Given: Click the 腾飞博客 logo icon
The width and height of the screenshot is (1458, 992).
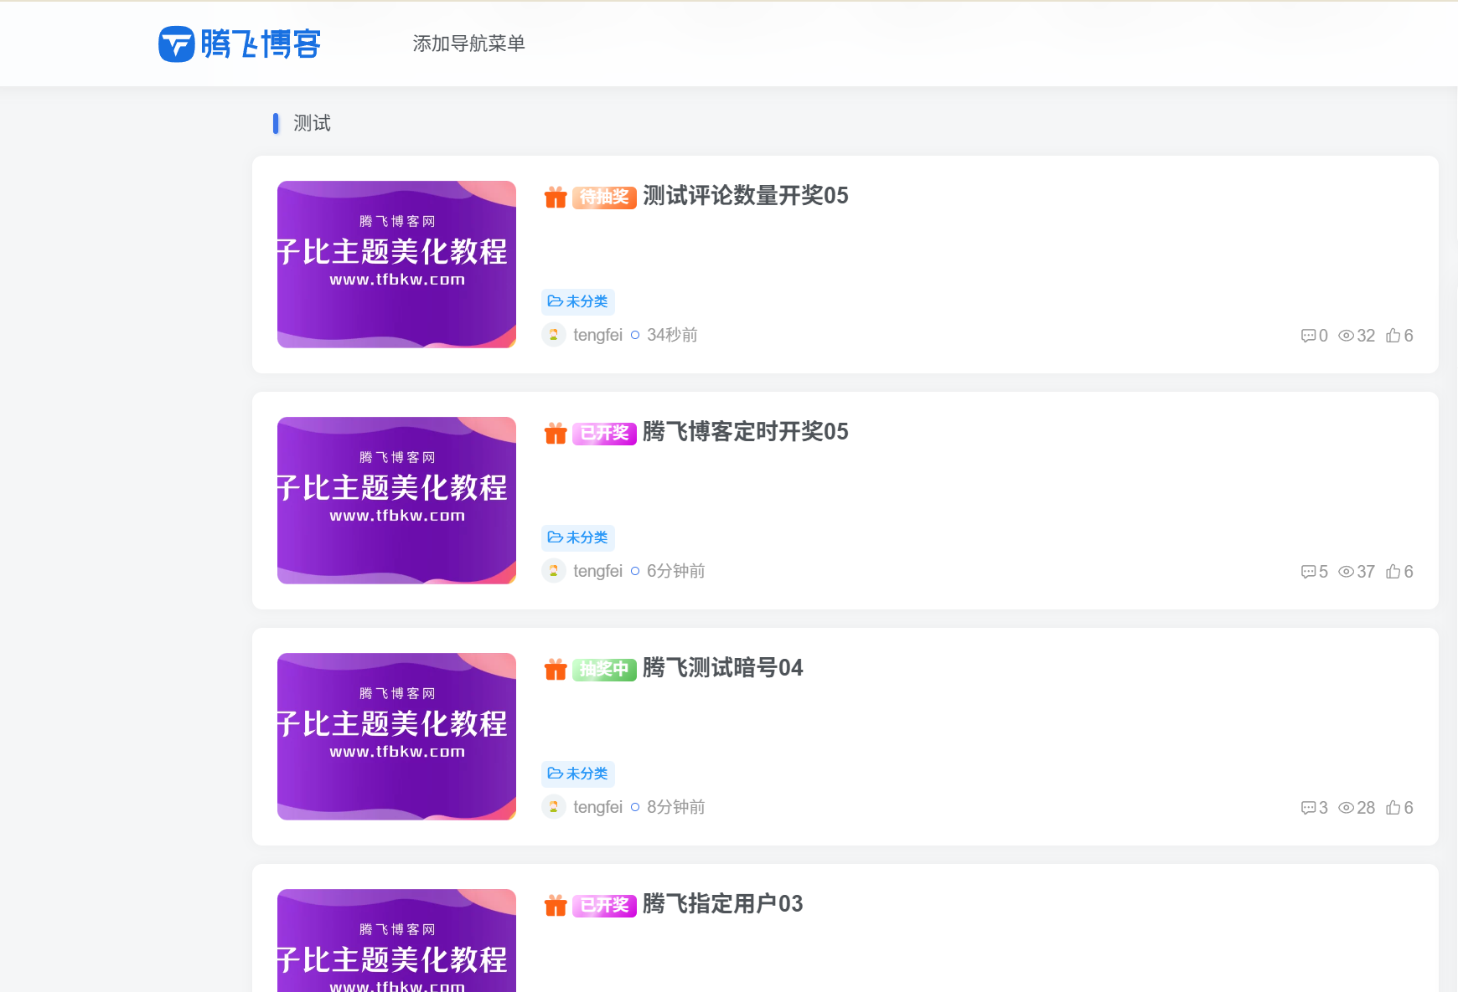Looking at the screenshot, I should click(174, 44).
